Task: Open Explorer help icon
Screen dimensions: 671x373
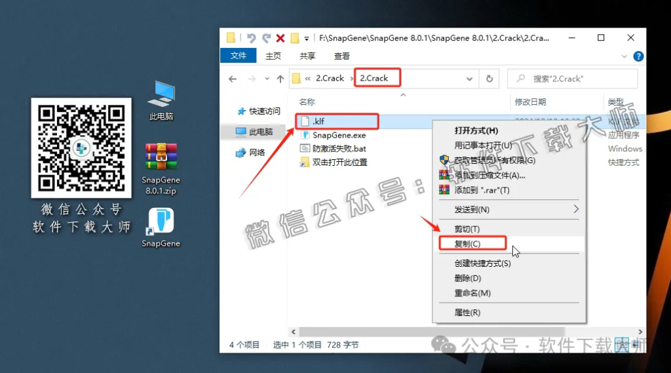Action: point(638,56)
